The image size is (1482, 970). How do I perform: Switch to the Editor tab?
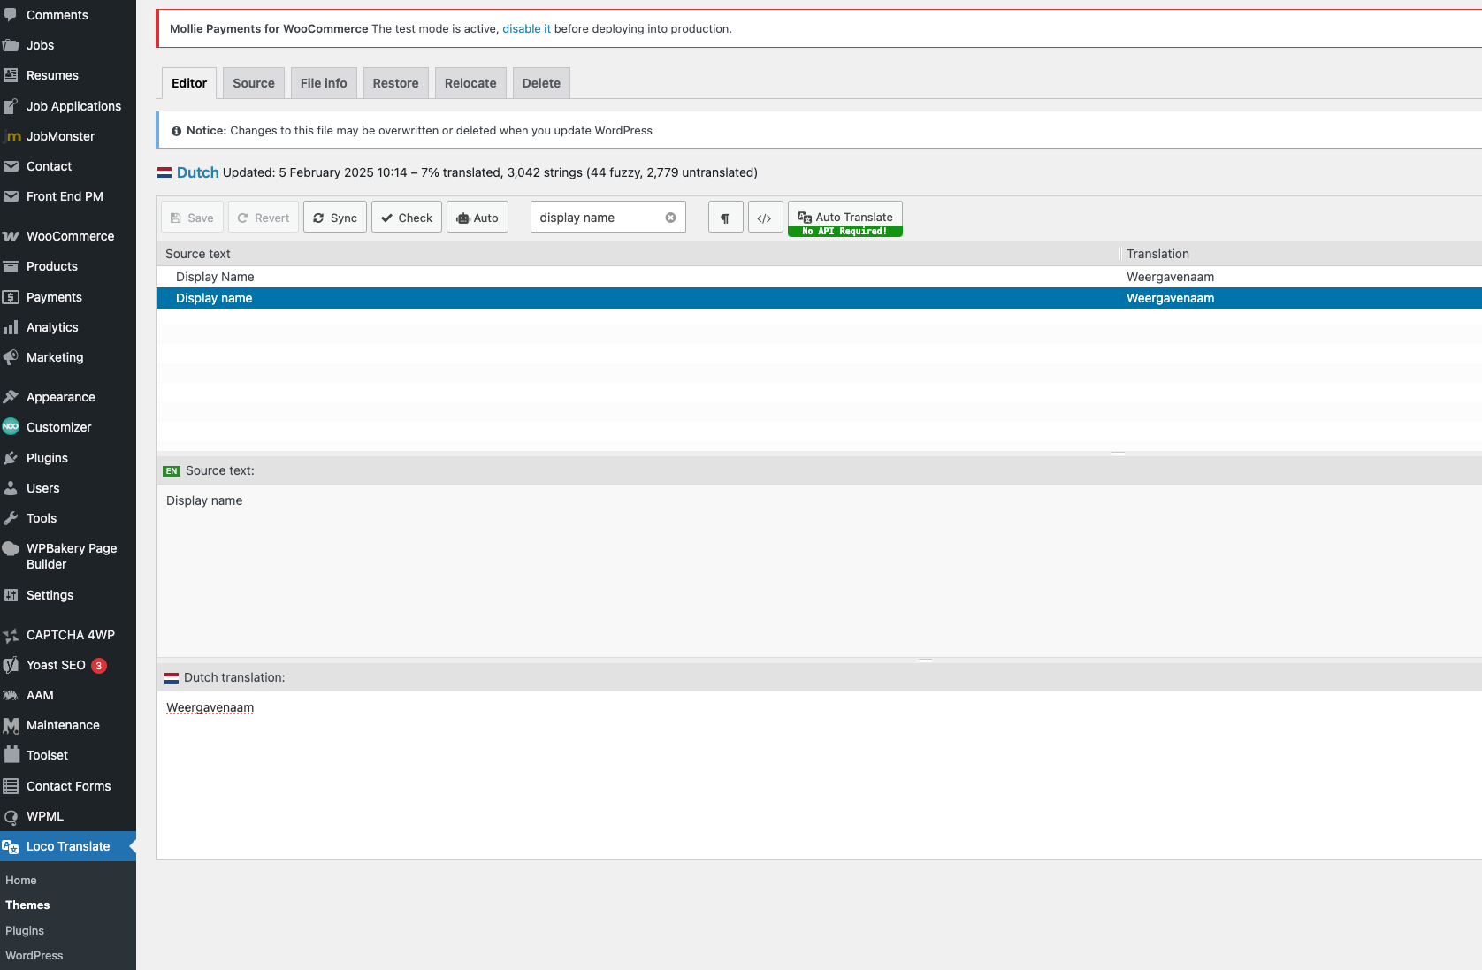pyautogui.click(x=189, y=83)
